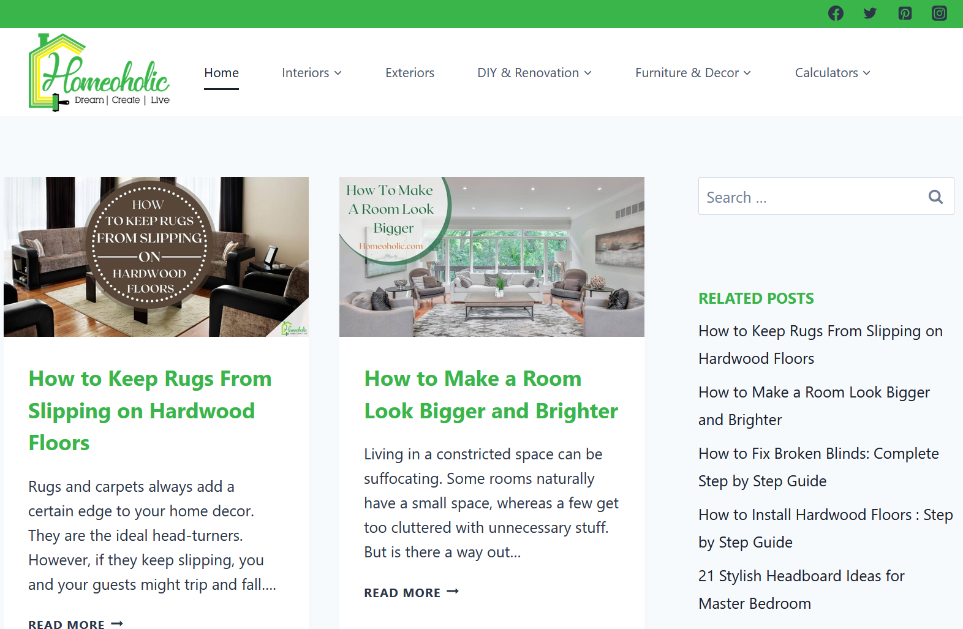Open the rugs on hardwood floors thumbnail
963x629 pixels.
coord(156,257)
